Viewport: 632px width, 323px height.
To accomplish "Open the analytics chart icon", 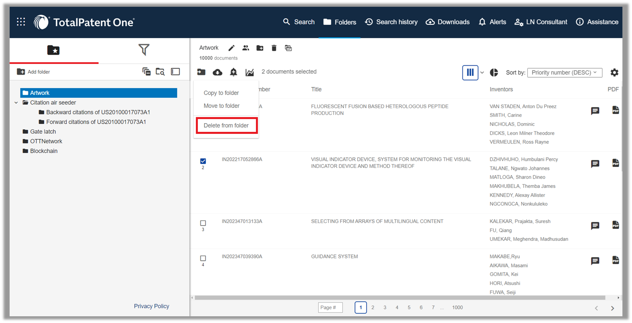I will click(x=250, y=72).
